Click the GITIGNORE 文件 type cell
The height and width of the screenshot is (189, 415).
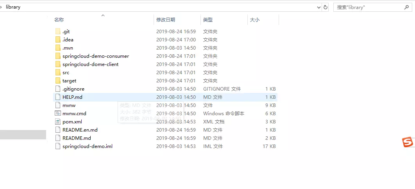(x=222, y=89)
